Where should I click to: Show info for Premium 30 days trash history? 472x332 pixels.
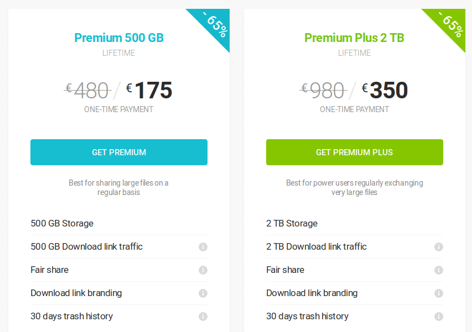pos(203,317)
